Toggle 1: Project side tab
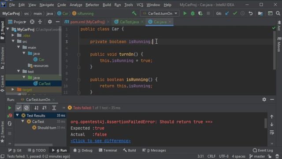 [x=2, y=30]
